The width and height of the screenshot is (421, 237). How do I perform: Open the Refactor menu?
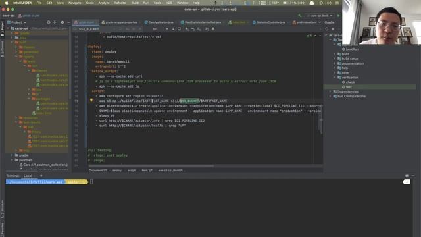120,3
